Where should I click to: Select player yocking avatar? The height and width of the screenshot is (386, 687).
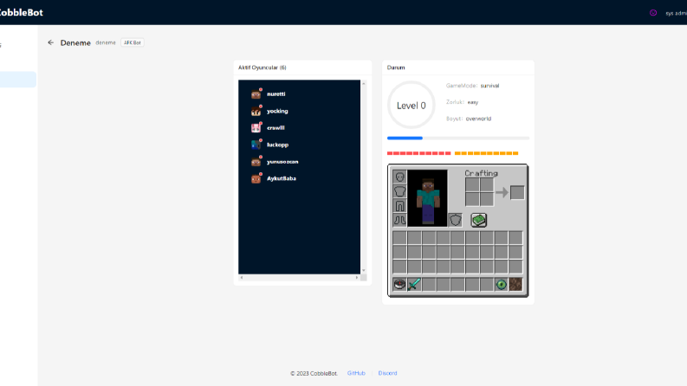256,111
